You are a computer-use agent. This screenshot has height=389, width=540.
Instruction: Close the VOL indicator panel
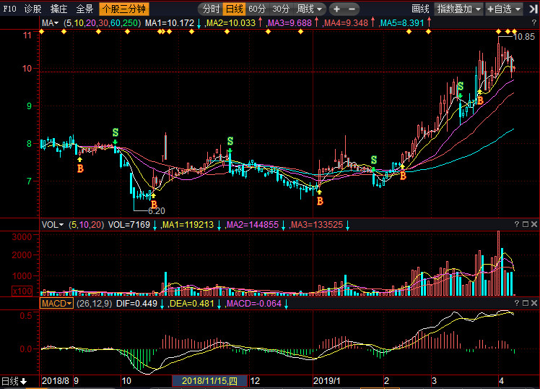[534, 224]
